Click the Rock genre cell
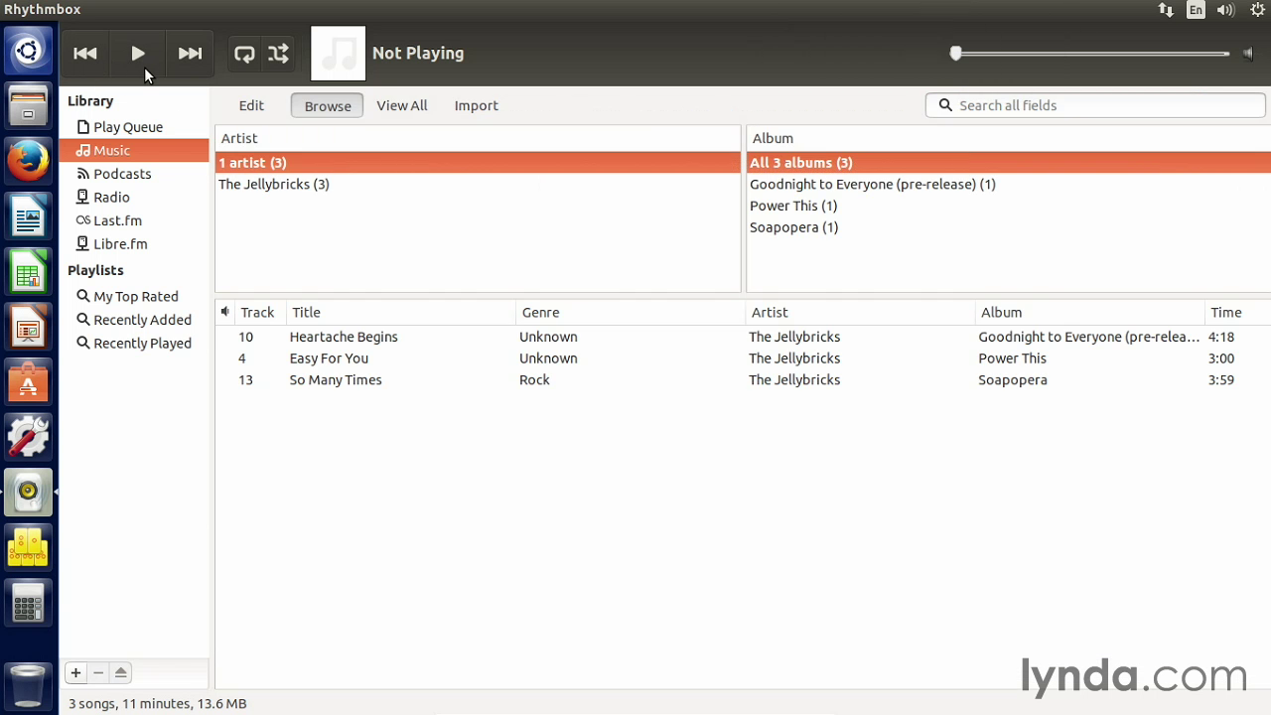Screen dimensions: 1271x715 coord(534,380)
